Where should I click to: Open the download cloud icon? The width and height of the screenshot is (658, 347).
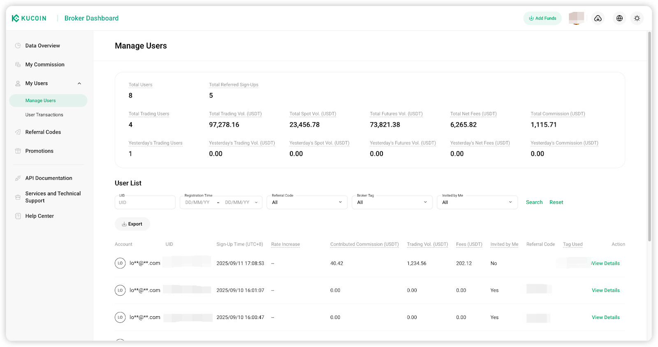click(x=598, y=18)
